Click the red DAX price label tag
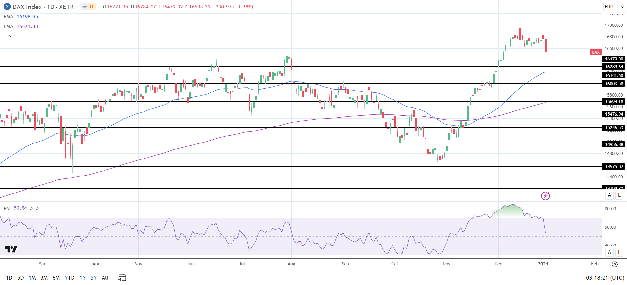627x285 pixels. (596, 52)
